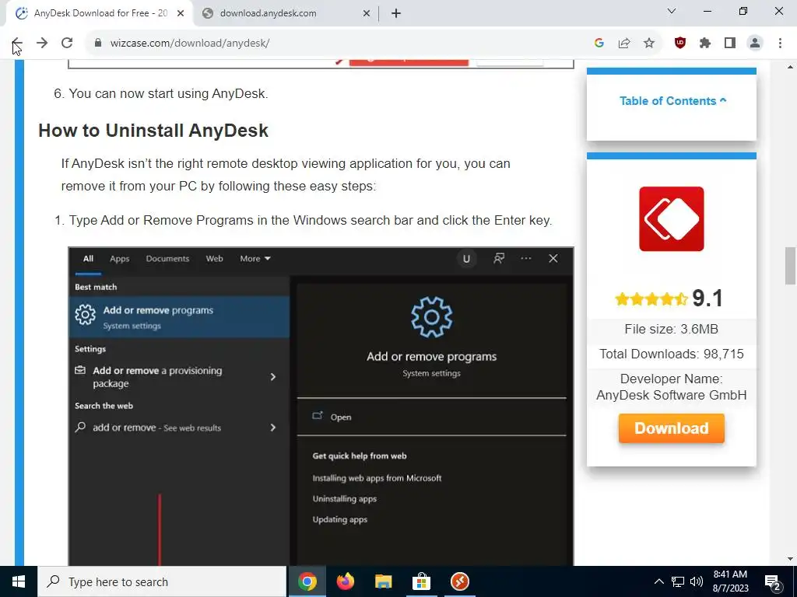Screen dimensions: 797x597
Task: Click the Google icon in the address bar
Action: pos(599,44)
